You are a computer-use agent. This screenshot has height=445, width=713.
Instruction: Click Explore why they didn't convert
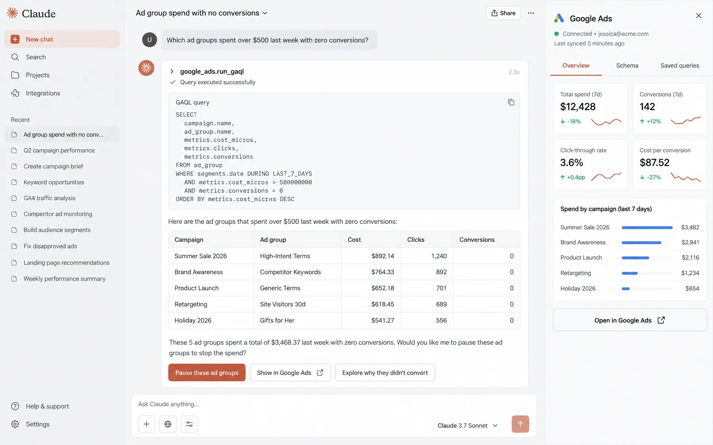point(385,373)
